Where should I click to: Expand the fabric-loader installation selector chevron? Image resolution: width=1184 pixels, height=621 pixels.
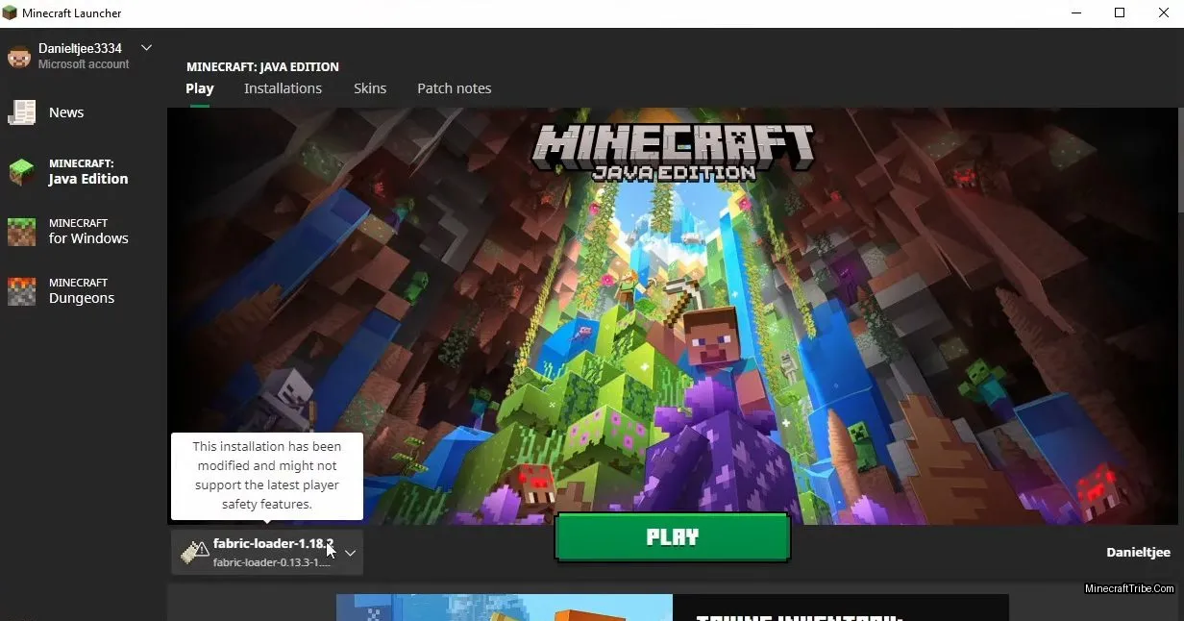pyautogui.click(x=350, y=553)
